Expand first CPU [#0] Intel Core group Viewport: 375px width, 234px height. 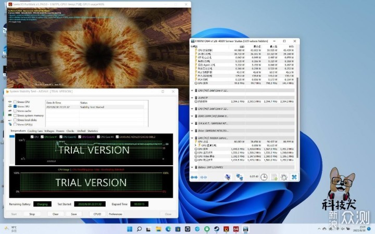coord(192,90)
